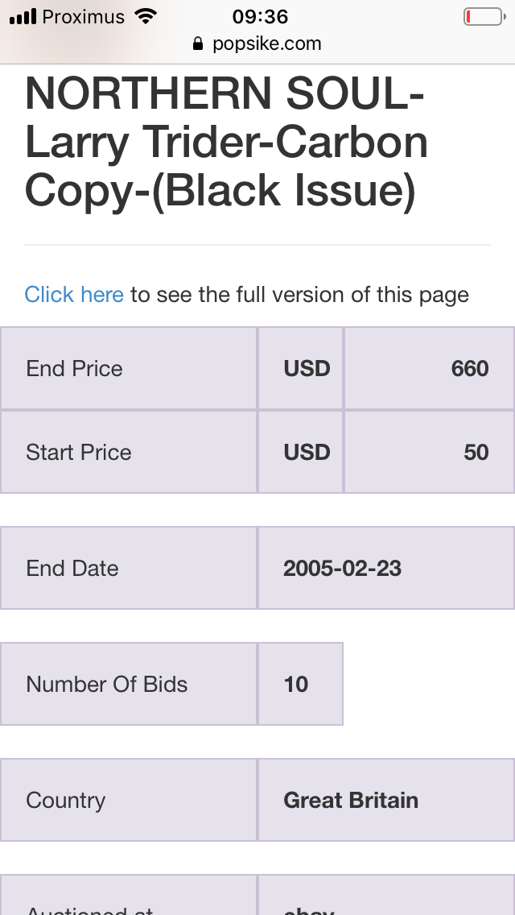
Task: Tap the Proximus carrier label
Action: click(x=84, y=17)
